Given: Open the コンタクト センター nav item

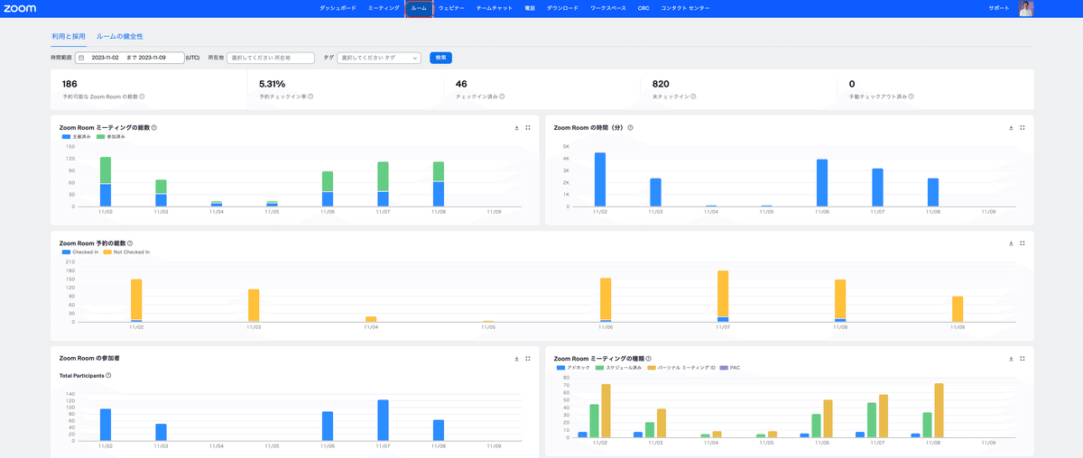Looking at the screenshot, I should (685, 8).
